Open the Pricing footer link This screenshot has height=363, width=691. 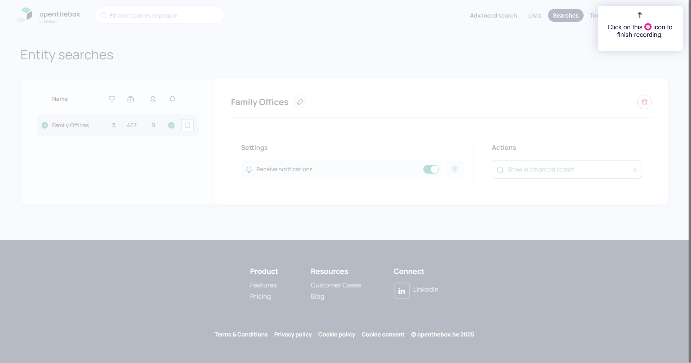click(260, 296)
